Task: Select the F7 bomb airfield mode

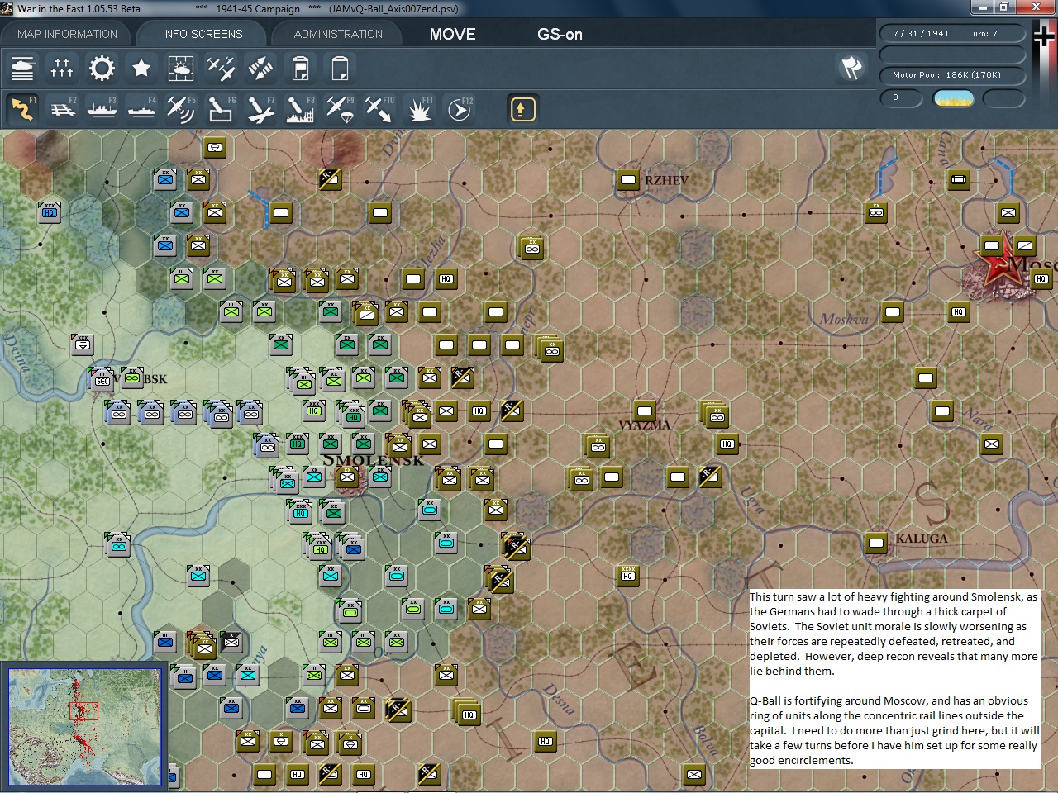Action: tap(260, 109)
